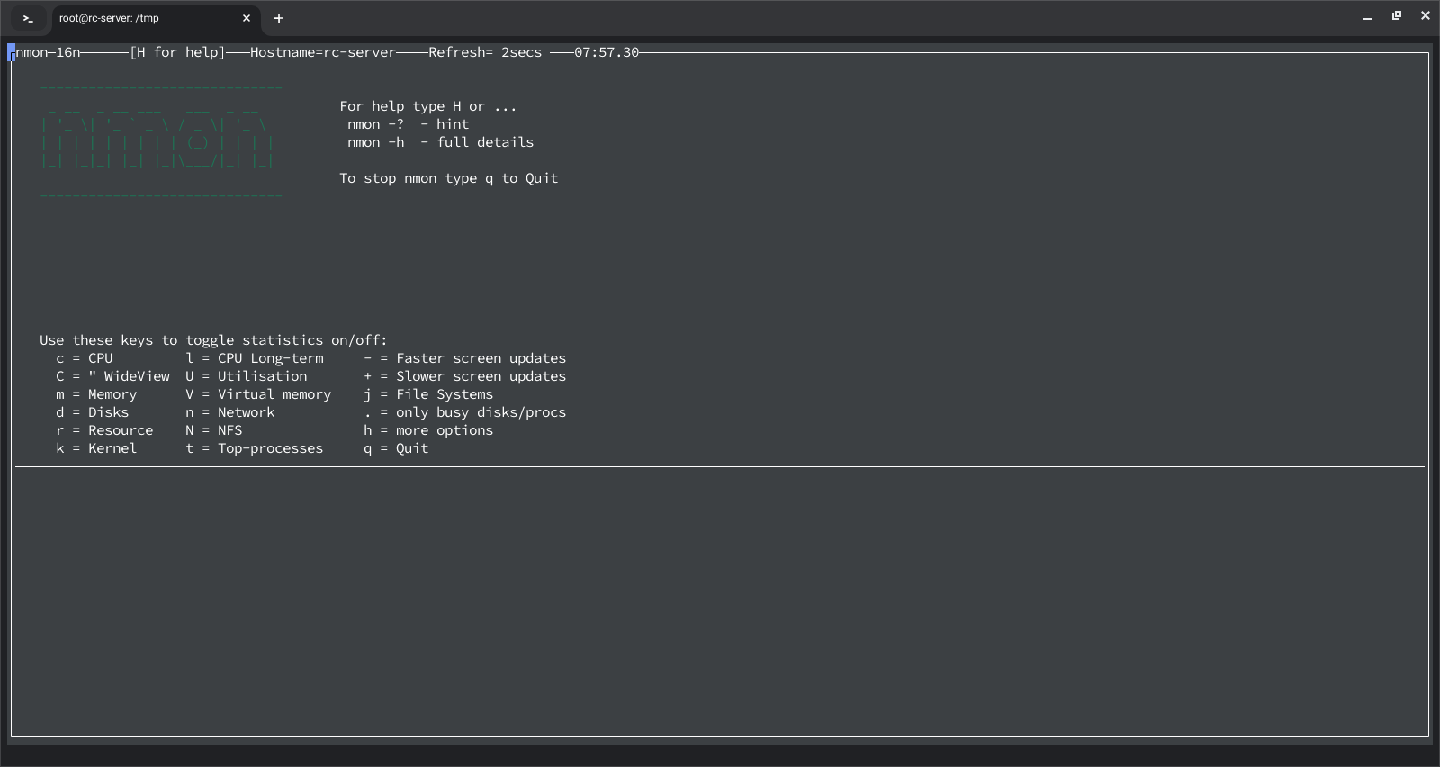
Task: Minimize the terminal window
Action: tap(1368, 16)
